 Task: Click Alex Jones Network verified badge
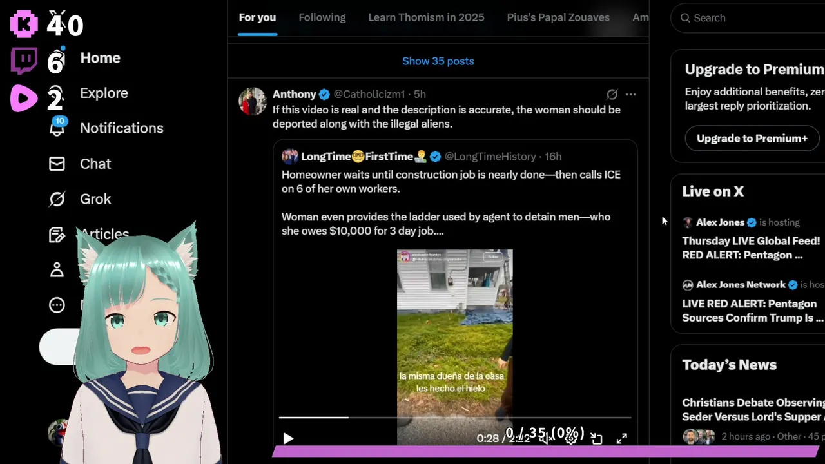coord(793,285)
